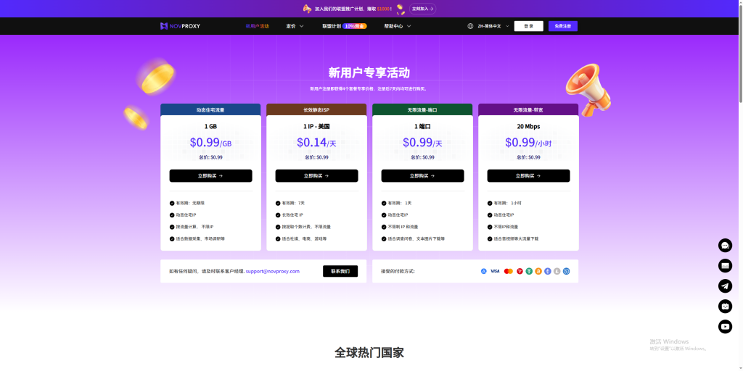Click the Visa payment icon
The width and height of the screenshot is (743, 371).
[x=495, y=271]
